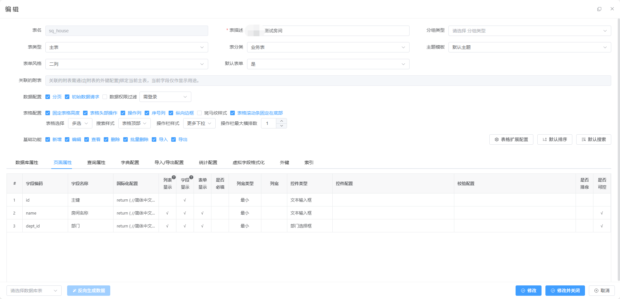Toggle the 新增 basic function checkbox
Viewport: 620px width, 299px height.
pos(48,139)
